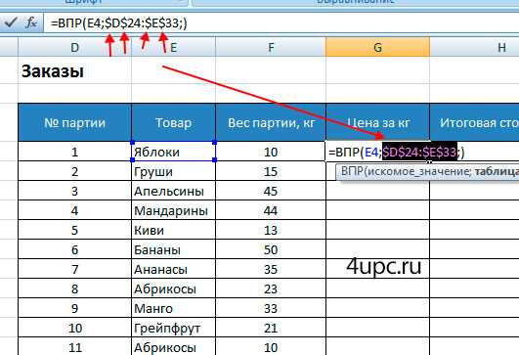
Task: Select the Яблоки cell
Action: (173, 152)
